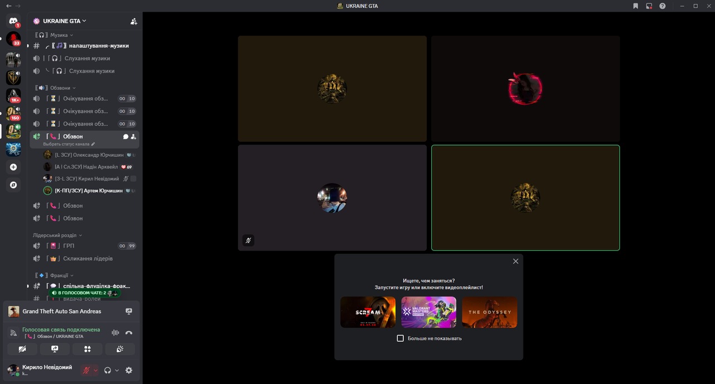
Task: Open The Odyssey thumbnail
Action: [489, 312]
